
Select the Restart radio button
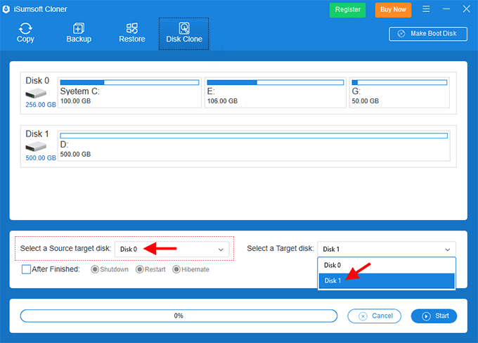139,269
